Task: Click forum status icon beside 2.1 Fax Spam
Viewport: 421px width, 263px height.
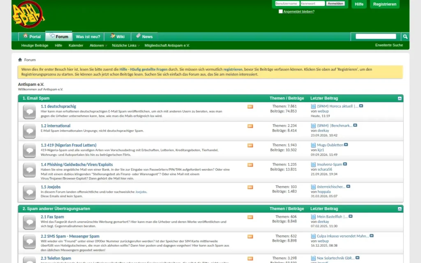Action: coord(29,222)
